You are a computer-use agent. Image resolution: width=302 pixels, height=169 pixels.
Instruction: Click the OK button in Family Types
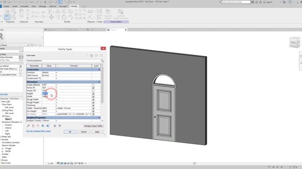[x=70, y=132]
